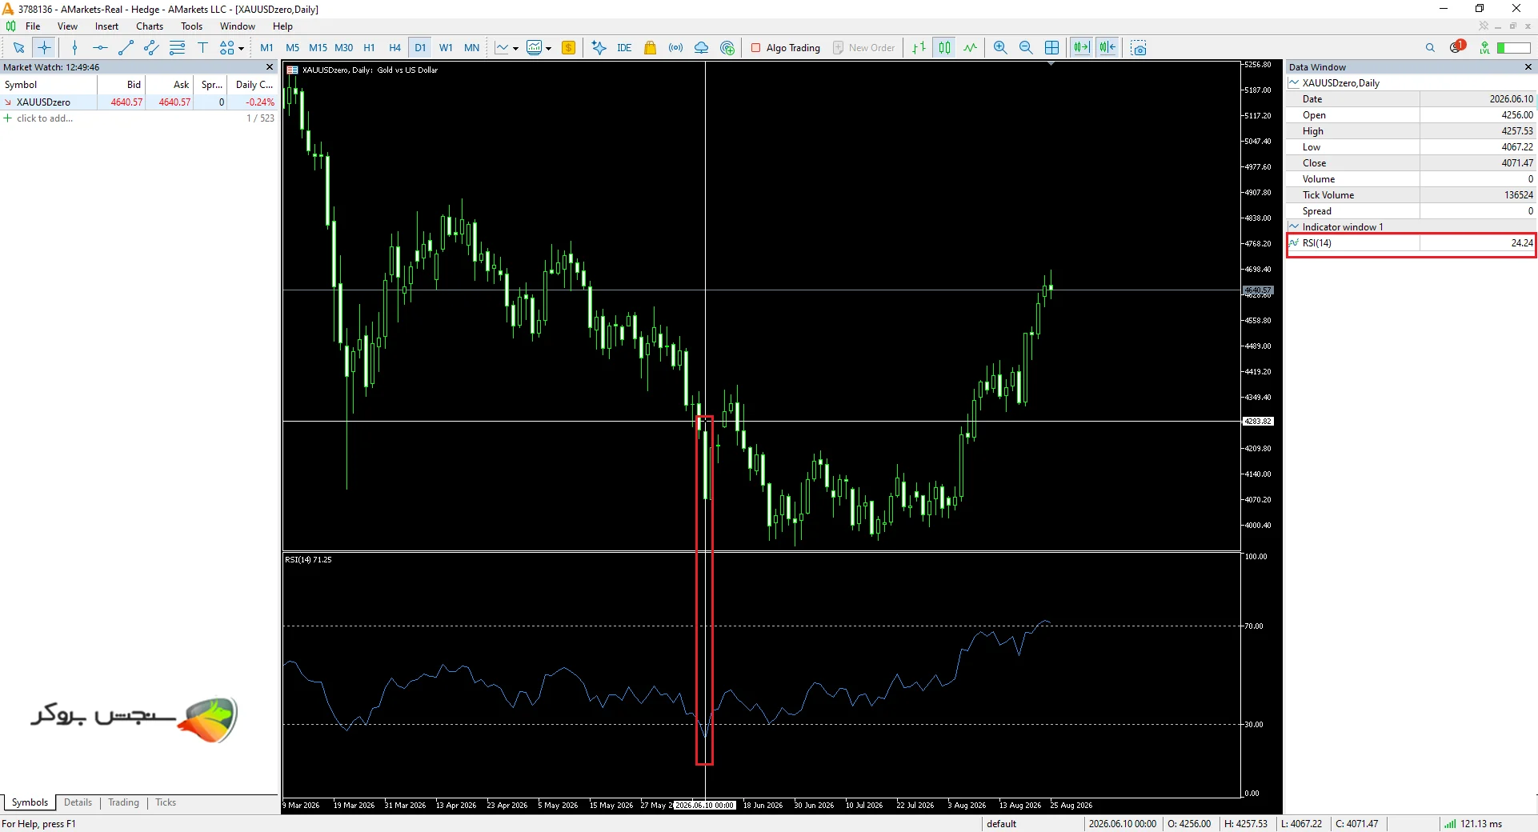Click the zoom in magnifier icon
The image size is (1538, 832).
pyautogui.click(x=1000, y=48)
